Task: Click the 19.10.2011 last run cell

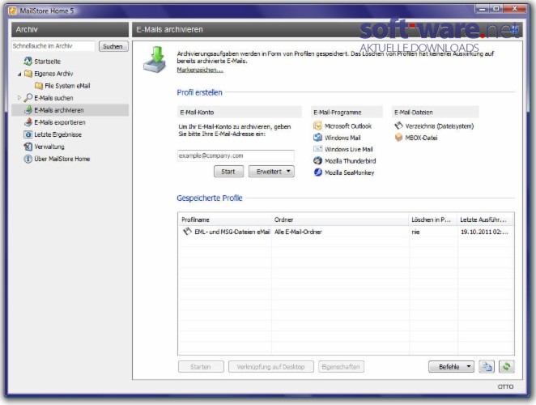Action: tap(484, 232)
